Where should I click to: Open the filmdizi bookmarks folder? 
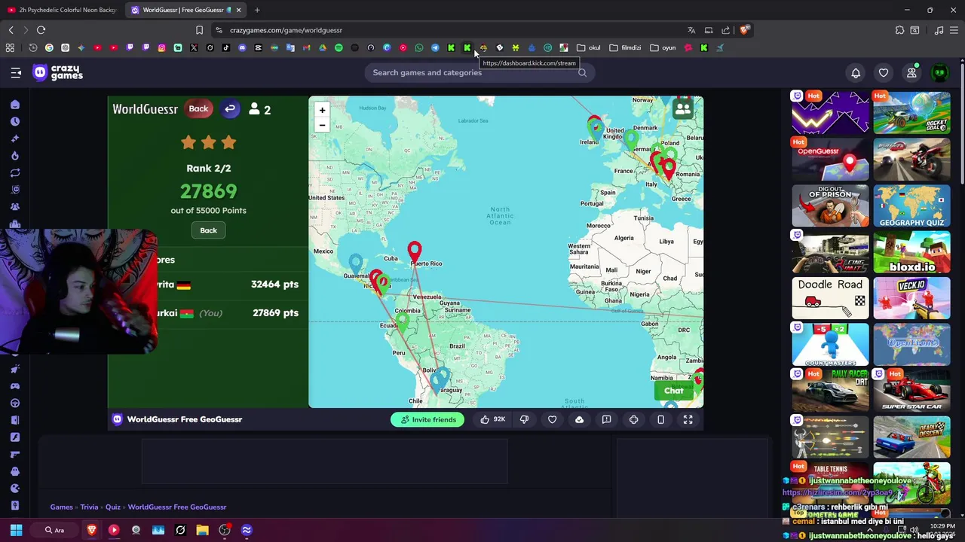[x=625, y=47]
